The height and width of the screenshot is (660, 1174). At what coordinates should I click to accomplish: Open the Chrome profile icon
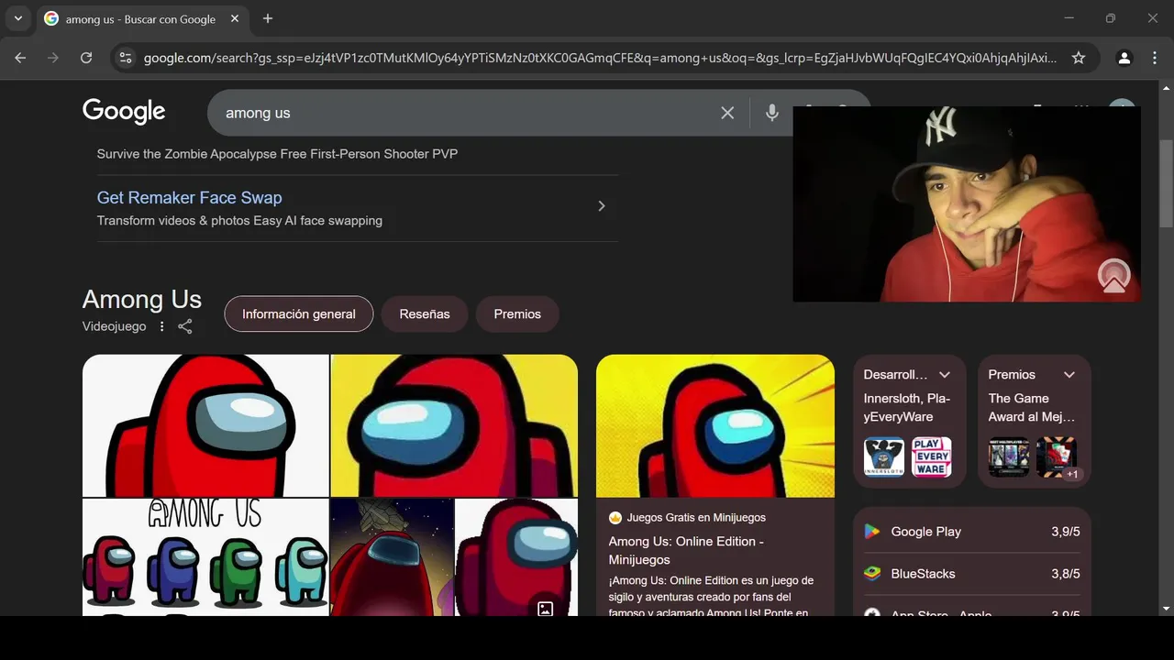1124,58
